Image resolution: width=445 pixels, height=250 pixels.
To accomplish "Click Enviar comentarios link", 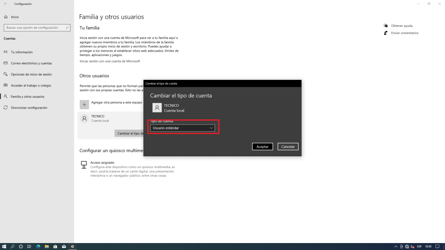I will pos(404,33).
